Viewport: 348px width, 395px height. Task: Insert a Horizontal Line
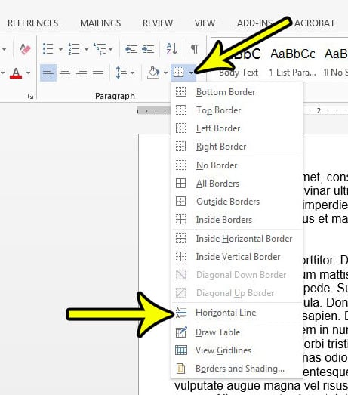click(x=237, y=313)
